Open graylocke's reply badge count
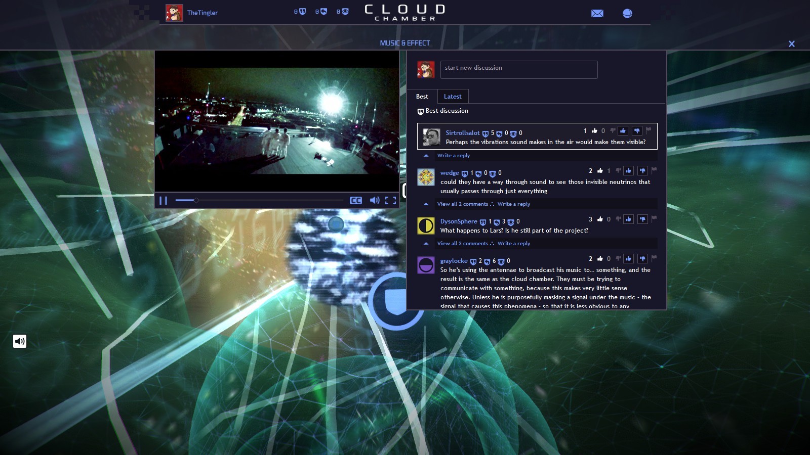 490,261
